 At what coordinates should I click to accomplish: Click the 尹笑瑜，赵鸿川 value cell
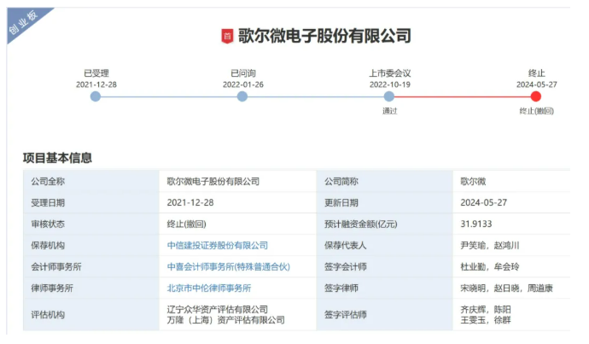[x=511, y=246]
